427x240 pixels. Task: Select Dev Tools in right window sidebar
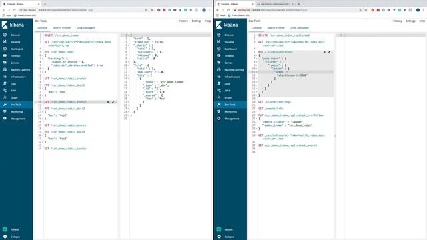pyautogui.click(x=230, y=105)
